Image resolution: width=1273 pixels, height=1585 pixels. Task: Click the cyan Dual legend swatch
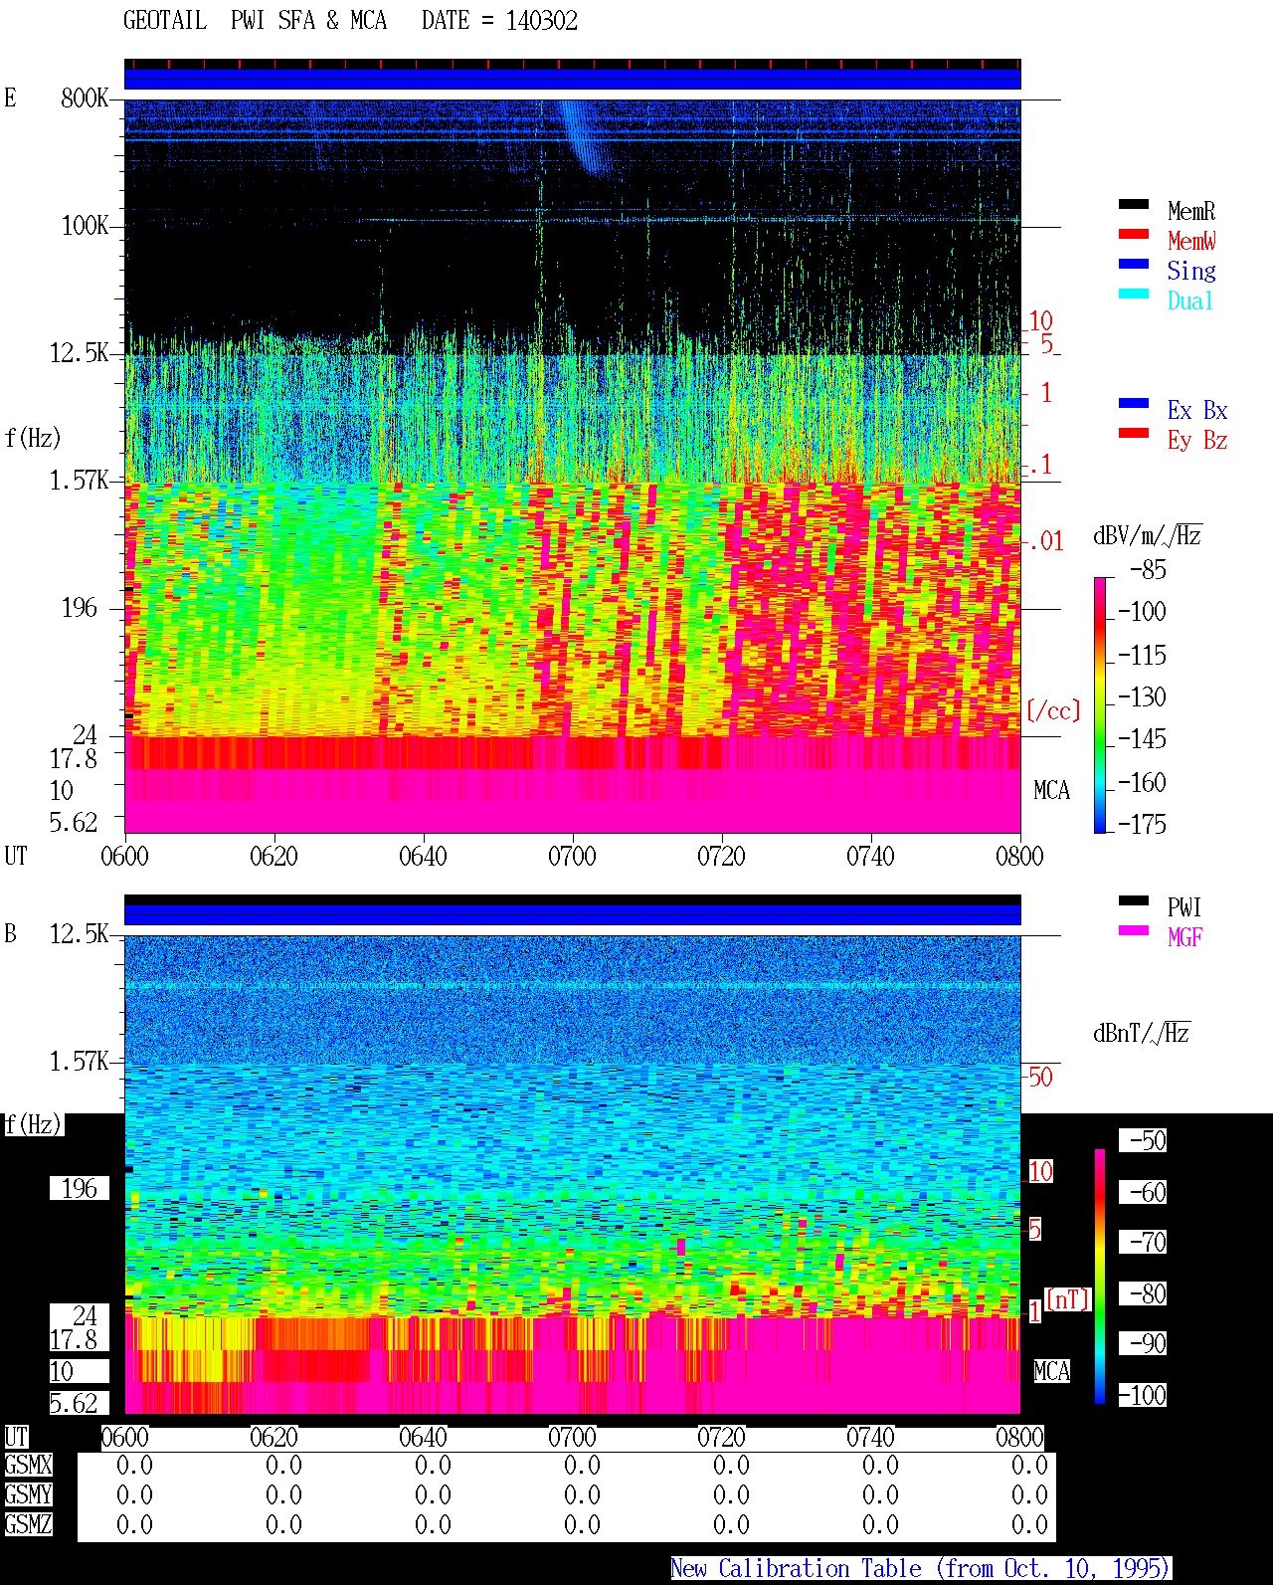pyautogui.click(x=1133, y=295)
